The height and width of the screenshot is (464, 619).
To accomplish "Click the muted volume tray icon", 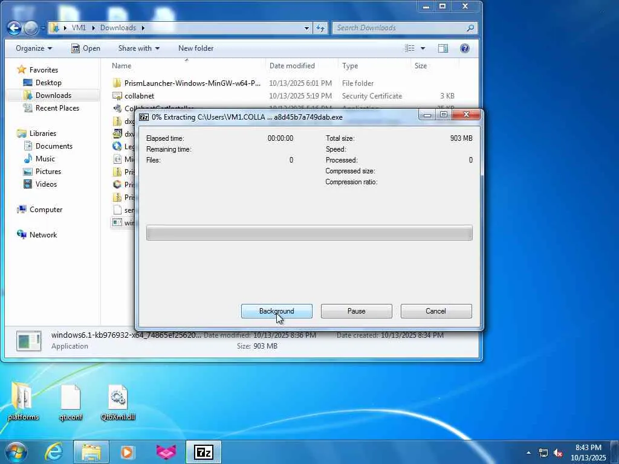I will pos(558,453).
